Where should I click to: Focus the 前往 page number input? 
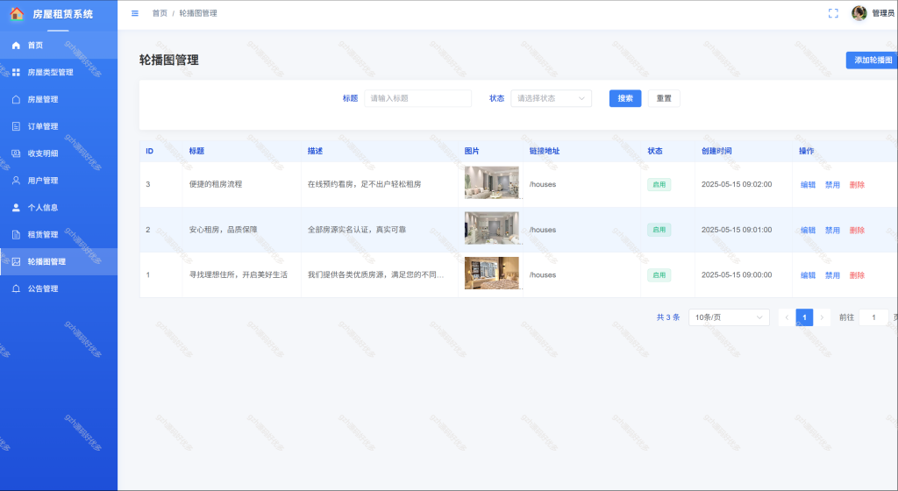coord(873,317)
